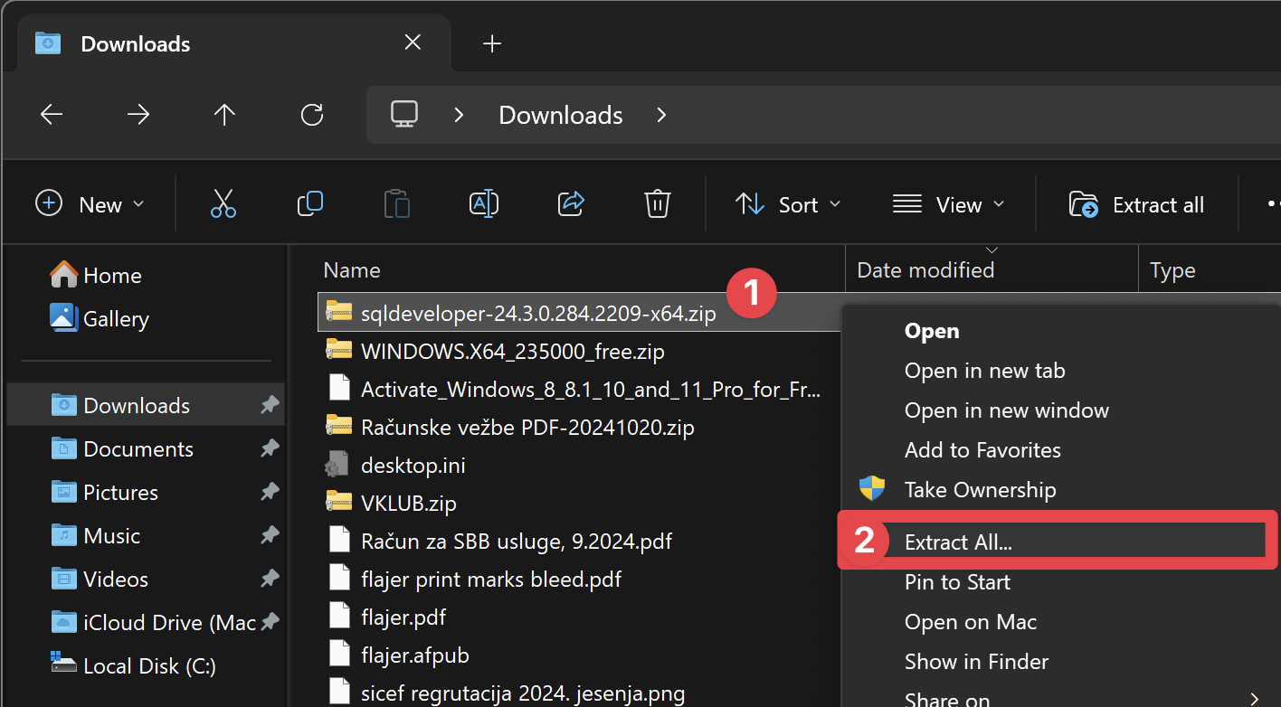Open Local Disk (C:) in sidebar
This screenshot has width=1281, height=707.
[x=149, y=666]
